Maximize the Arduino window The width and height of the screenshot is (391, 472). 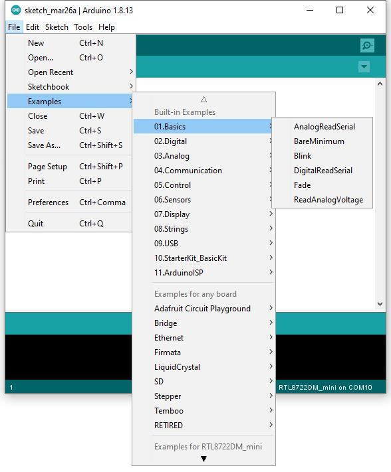[339, 10]
